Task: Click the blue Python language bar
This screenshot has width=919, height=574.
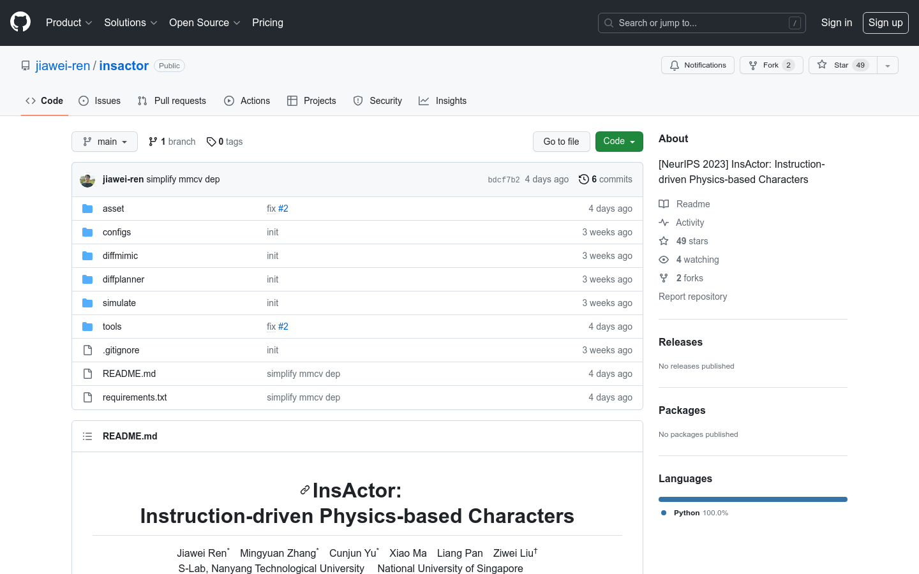Action: tap(753, 499)
